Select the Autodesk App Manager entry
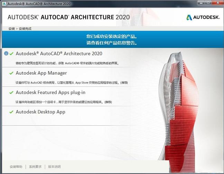This screenshot has width=224, height=174. coord(41,73)
